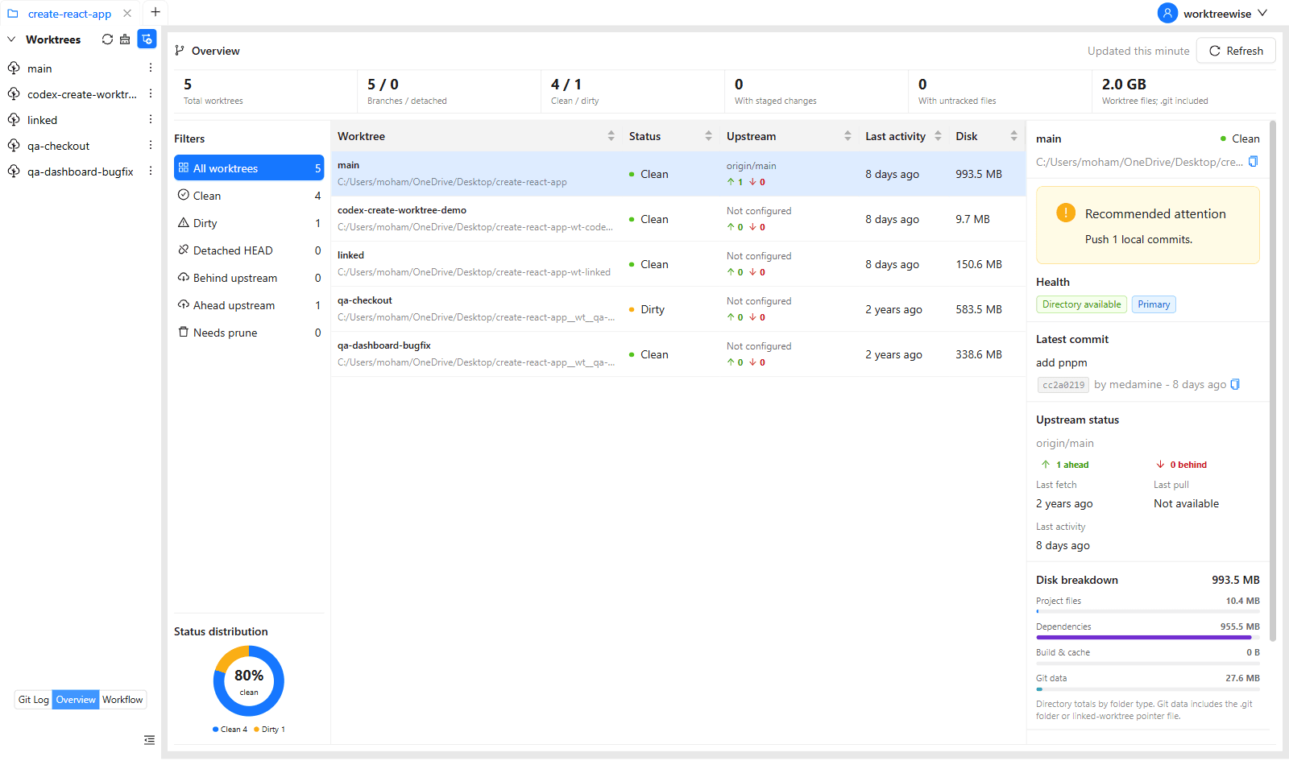This screenshot has height=765, width=1289.
Task: Switch to the Overview bottom tab
Action: pos(76,700)
